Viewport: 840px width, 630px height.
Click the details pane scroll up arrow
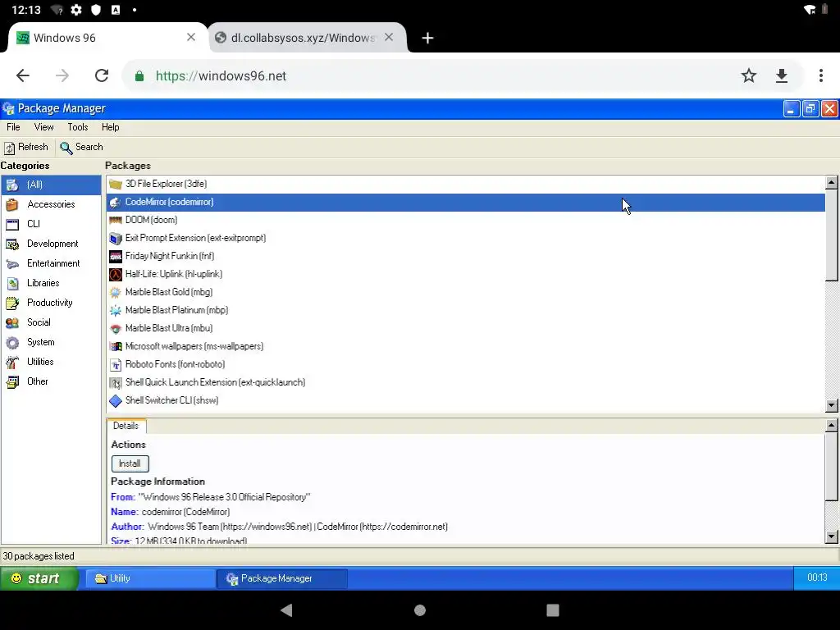coord(832,426)
